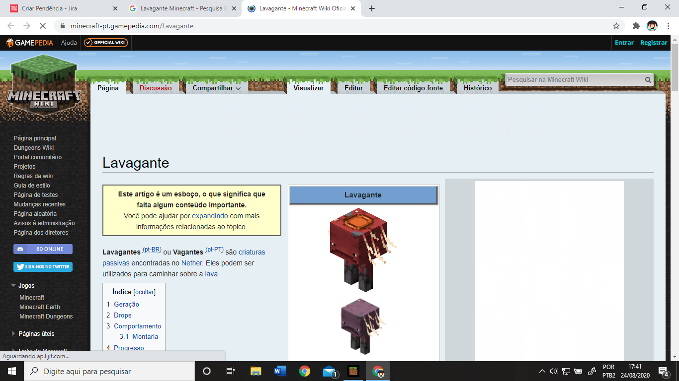Go to Página principal in sidebar

(x=35, y=138)
